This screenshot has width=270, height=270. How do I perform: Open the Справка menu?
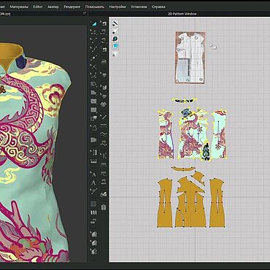click(158, 7)
